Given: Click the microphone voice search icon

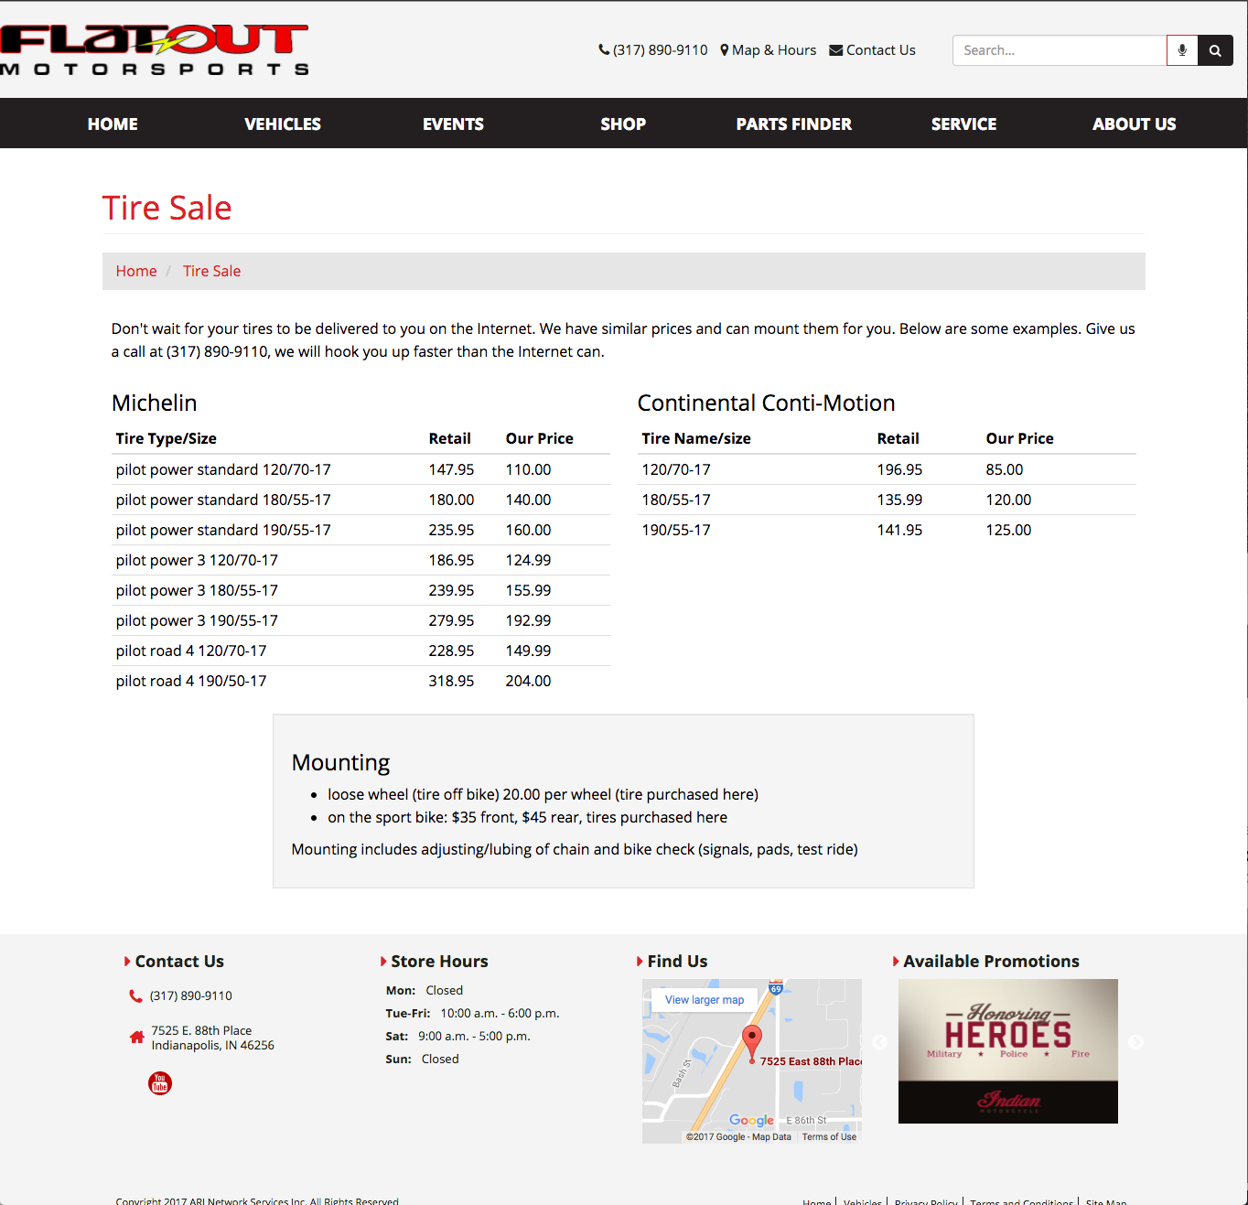Looking at the screenshot, I should tap(1182, 50).
